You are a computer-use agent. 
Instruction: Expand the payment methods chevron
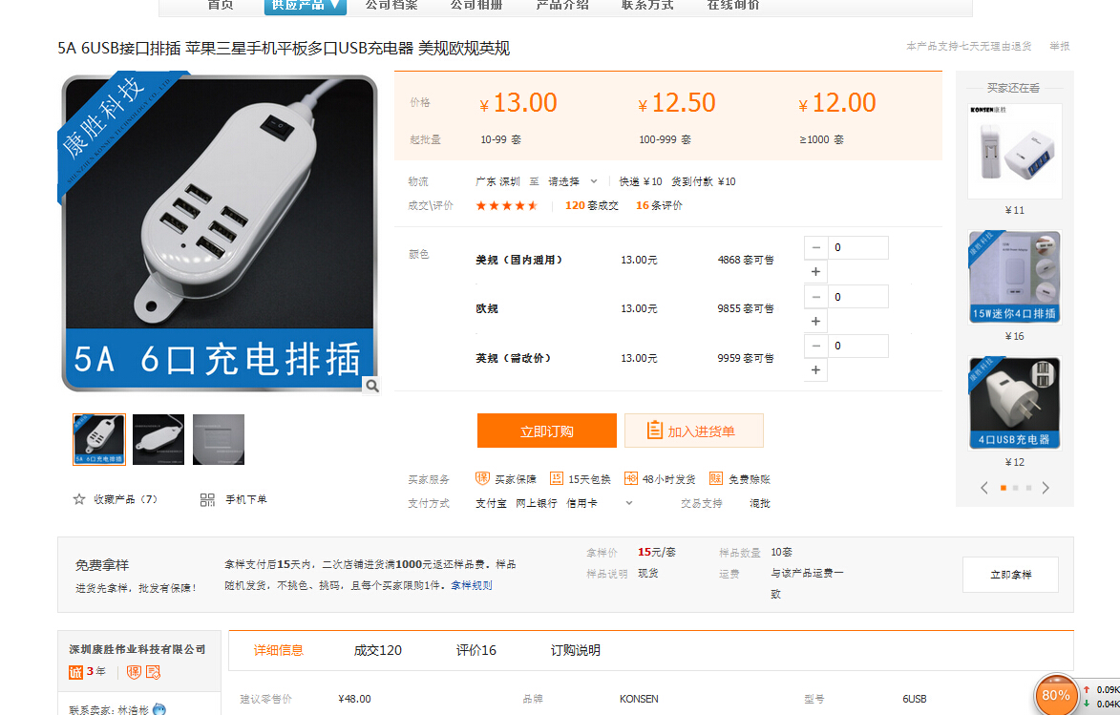click(x=628, y=503)
